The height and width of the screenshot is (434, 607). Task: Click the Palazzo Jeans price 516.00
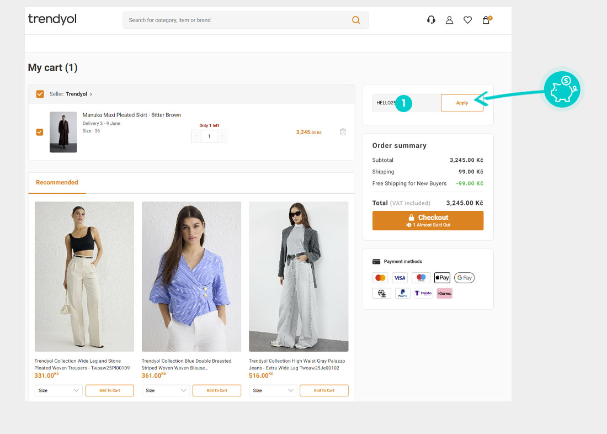261,375
